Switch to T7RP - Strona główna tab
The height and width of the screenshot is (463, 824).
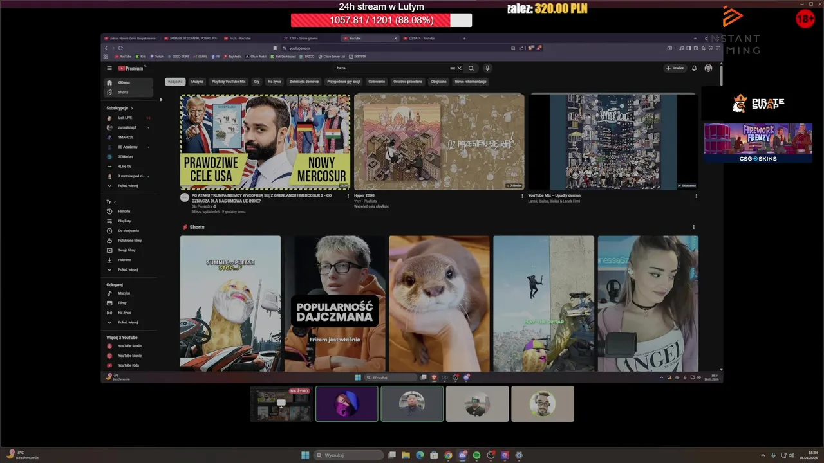click(312, 38)
